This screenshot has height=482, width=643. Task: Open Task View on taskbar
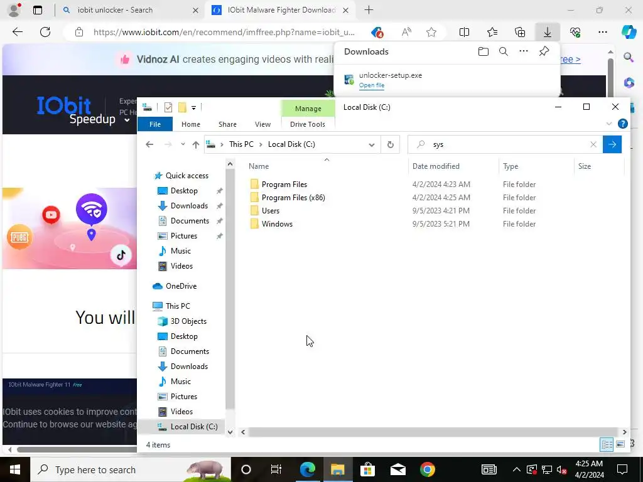[x=276, y=469]
